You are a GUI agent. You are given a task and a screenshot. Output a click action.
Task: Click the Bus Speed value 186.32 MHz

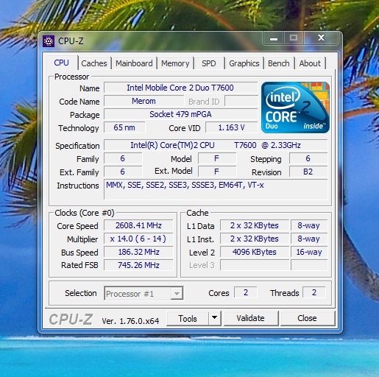(138, 252)
